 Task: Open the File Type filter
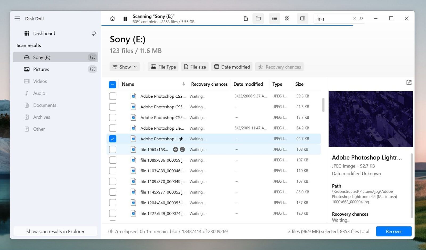163,67
